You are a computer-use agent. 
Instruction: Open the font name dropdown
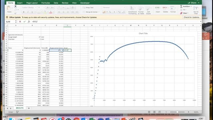point(36,7)
